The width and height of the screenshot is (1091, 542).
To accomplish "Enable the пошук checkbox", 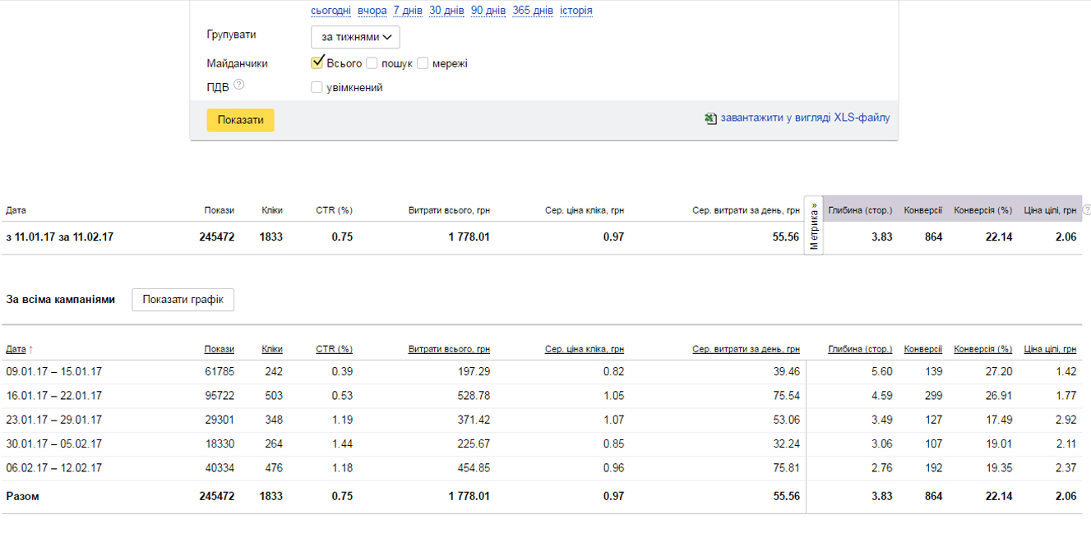I will pos(372,63).
